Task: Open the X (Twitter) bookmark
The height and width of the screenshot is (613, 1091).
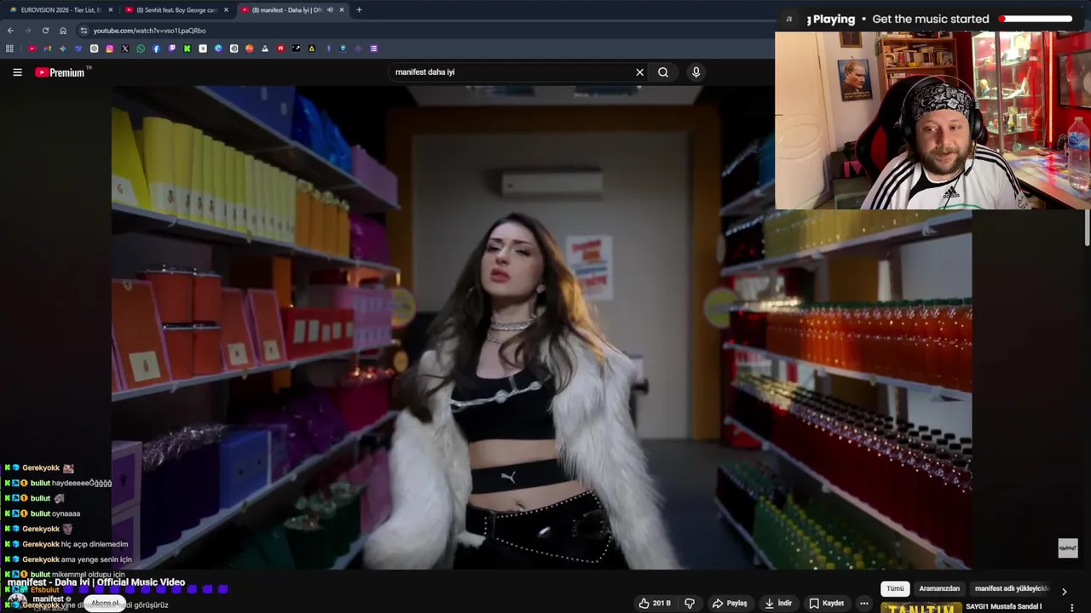Action: pyautogui.click(x=125, y=49)
